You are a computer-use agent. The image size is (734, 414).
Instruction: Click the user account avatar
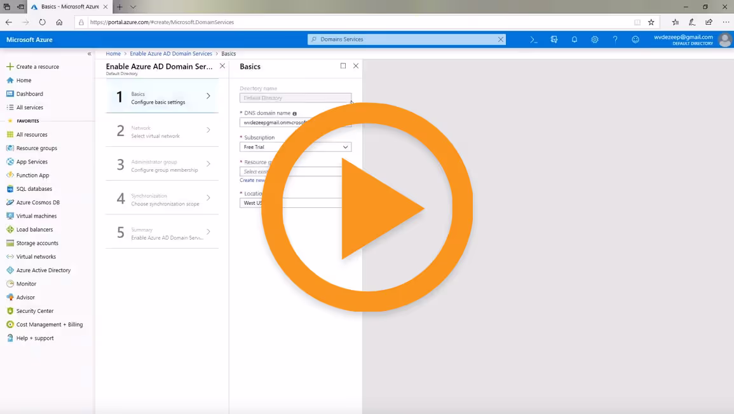[725, 40]
